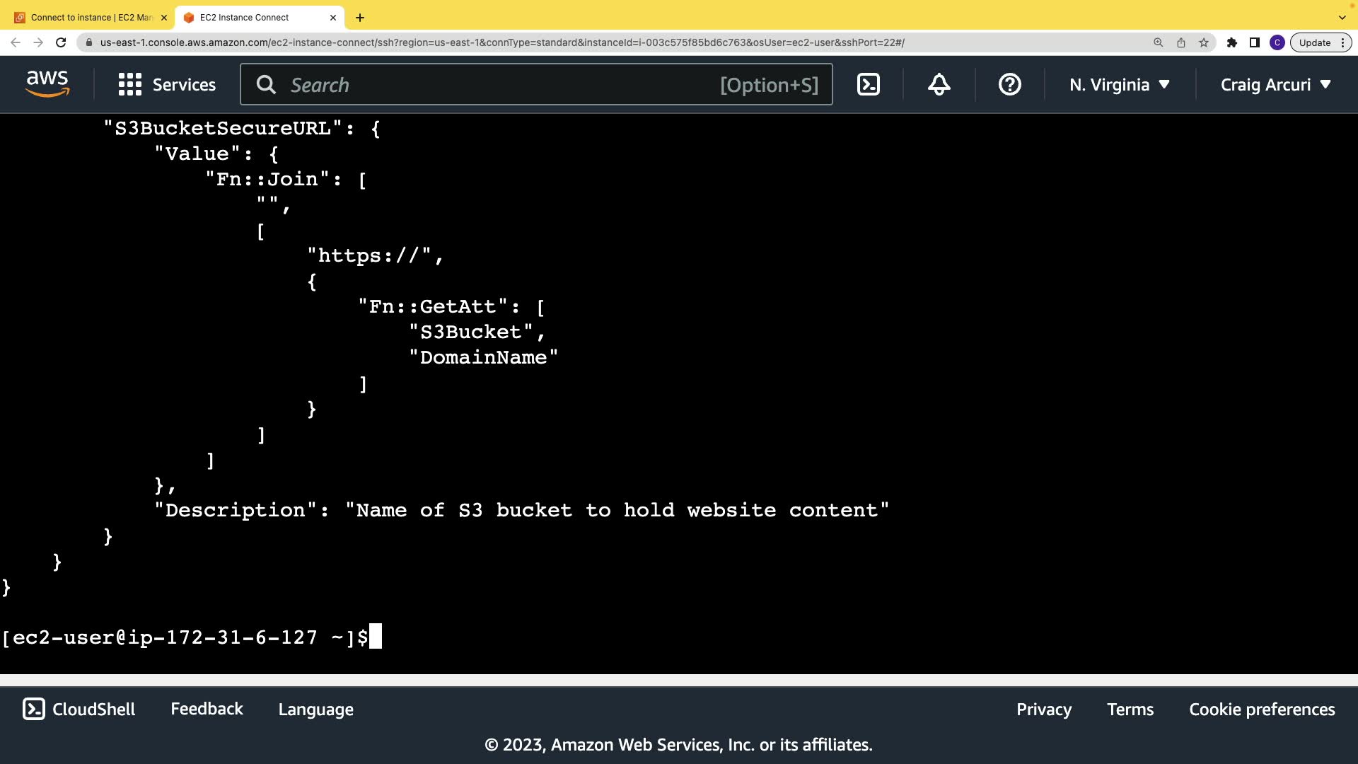Click into the AWS Search field
The image size is (1358, 764).
[495, 85]
